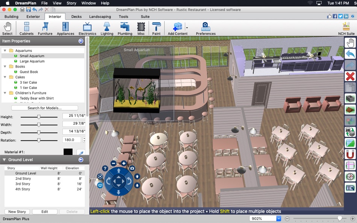The height and width of the screenshot is (223, 357).
Task: Open the Add Content dropdown arrow
Action: (187, 28)
